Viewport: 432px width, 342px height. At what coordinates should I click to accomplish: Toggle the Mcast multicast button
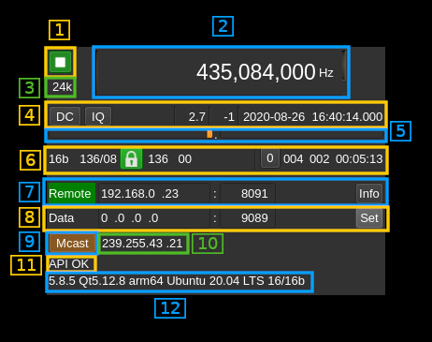pyautogui.click(x=72, y=243)
